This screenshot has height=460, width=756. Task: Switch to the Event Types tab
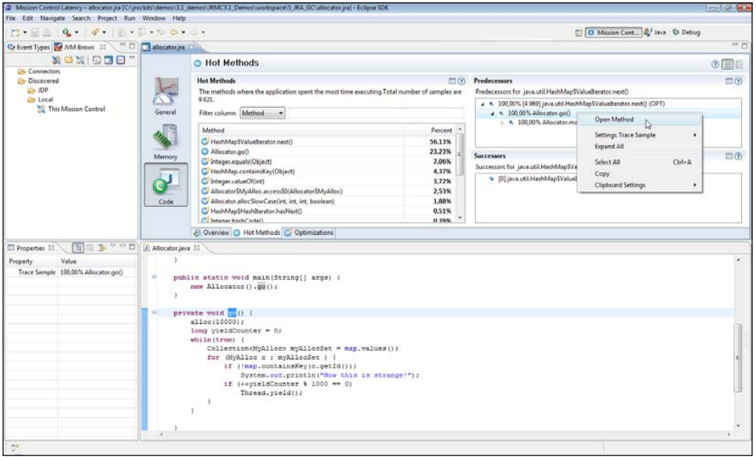[28, 48]
